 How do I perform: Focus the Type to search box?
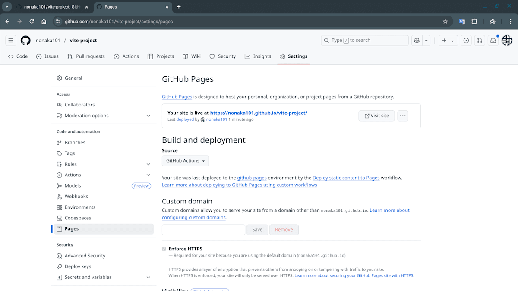point(365,41)
